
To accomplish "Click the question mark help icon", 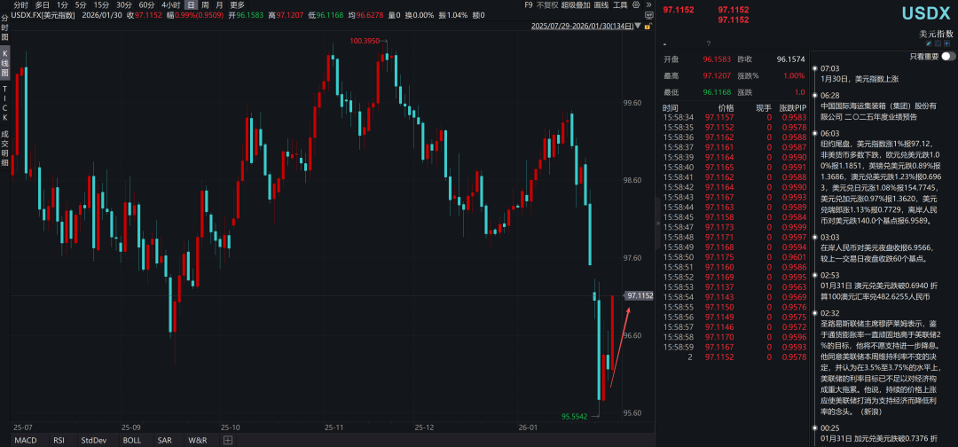I will (708, 43).
